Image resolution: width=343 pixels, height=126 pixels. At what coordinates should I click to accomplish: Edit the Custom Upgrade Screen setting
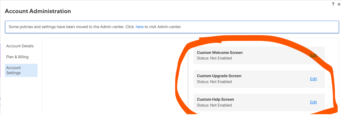(313, 79)
